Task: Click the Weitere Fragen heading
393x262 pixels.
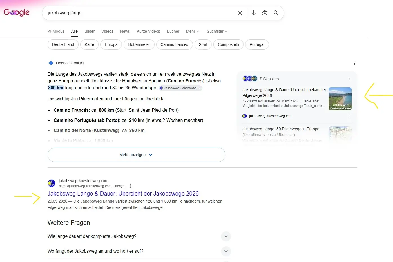Action: click(x=69, y=223)
